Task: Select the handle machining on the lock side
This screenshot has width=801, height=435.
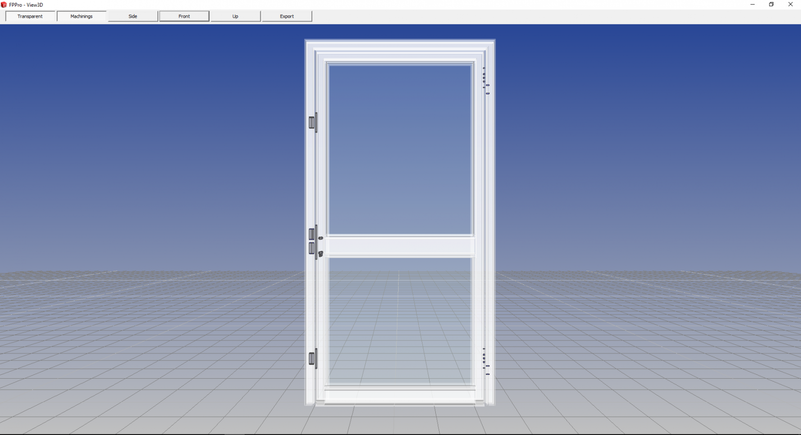Action: click(x=320, y=254)
